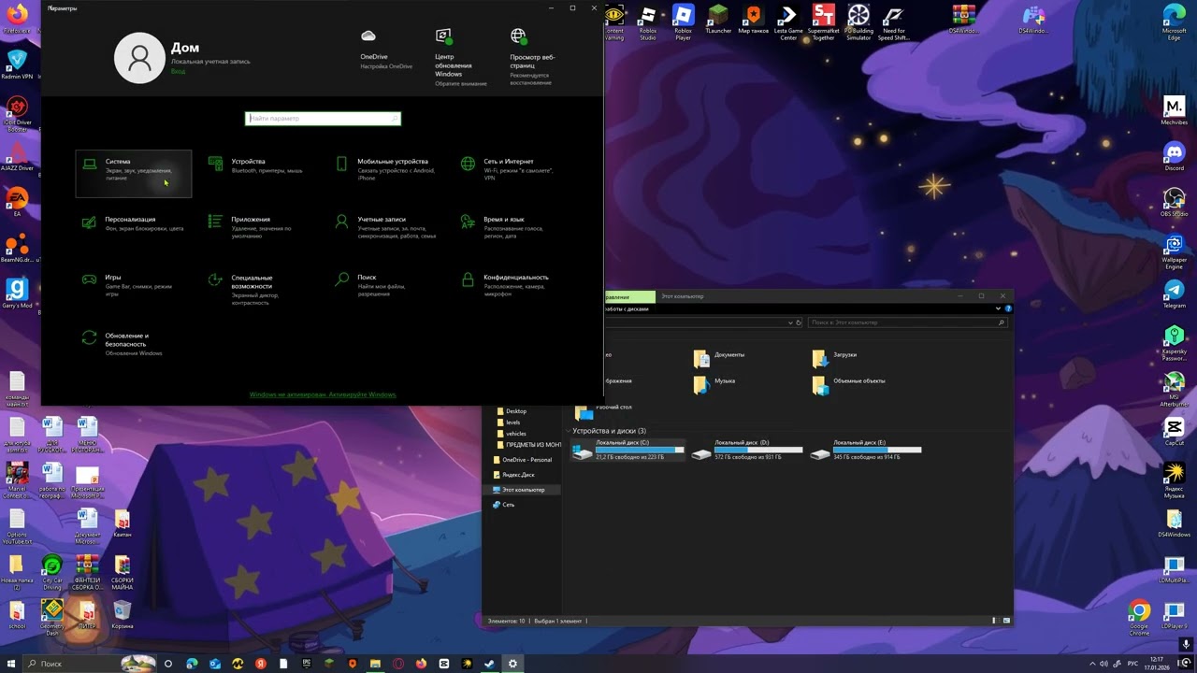1197x673 pixels.
Task: Switch Explorer to large icons view button
Action: (x=1006, y=621)
